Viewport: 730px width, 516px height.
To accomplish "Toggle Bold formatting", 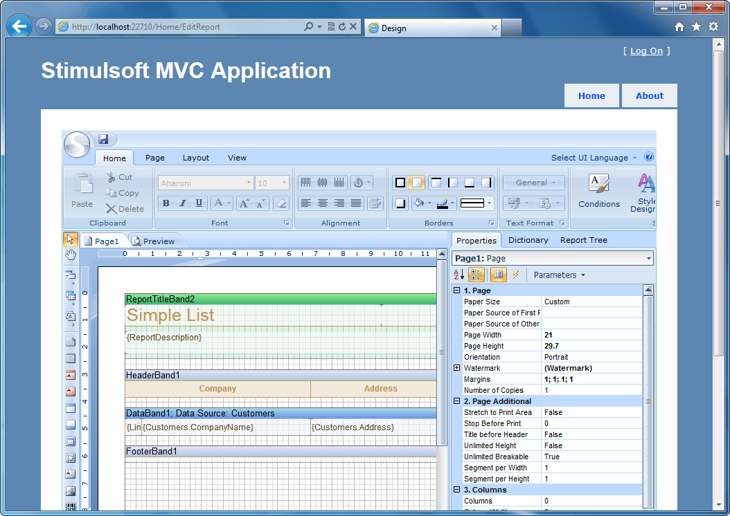I will pos(166,203).
